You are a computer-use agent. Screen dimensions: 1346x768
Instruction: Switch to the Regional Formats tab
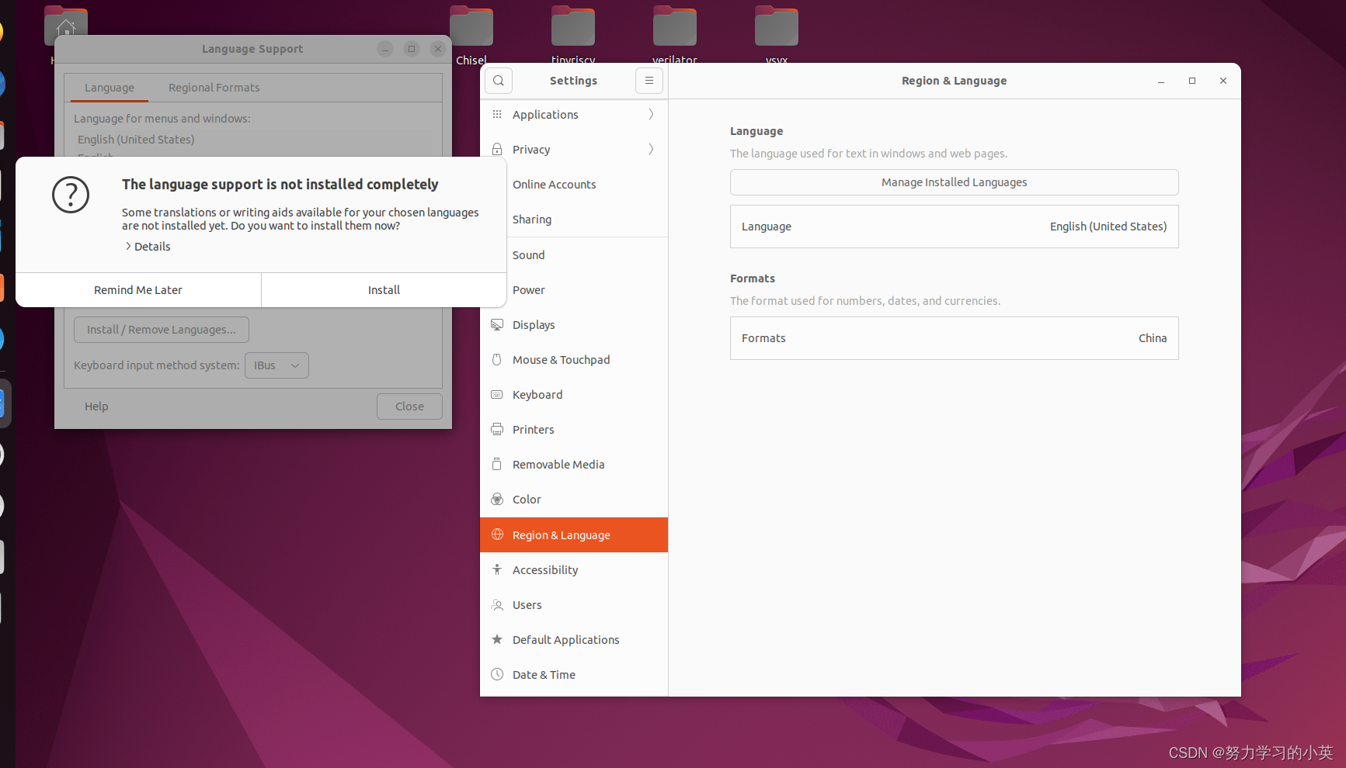(x=214, y=87)
